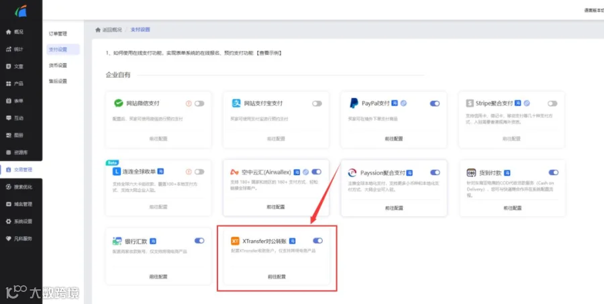The width and height of the screenshot is (604, 304).
Task: Click the PayPal logo icon
Action: [x=354, y=103]
